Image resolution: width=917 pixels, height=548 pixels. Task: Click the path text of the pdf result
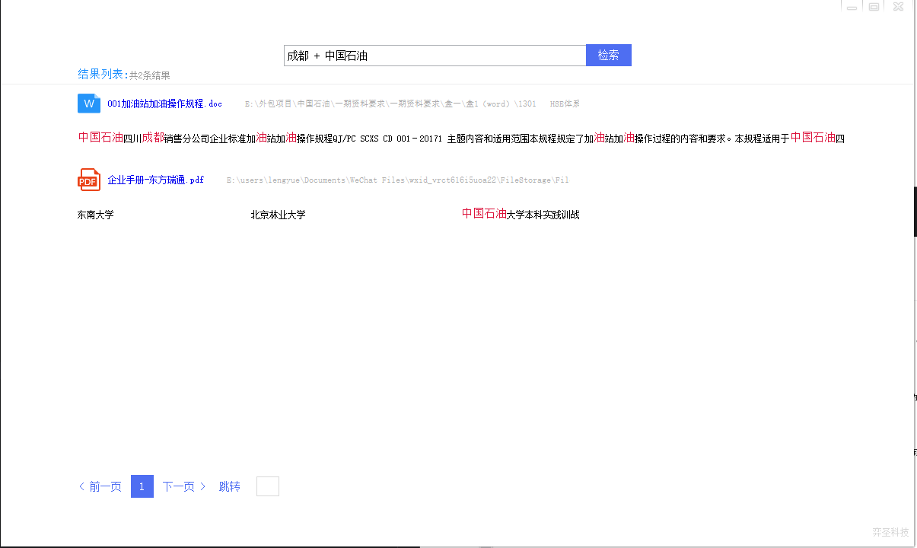click(x=397, y=180)
